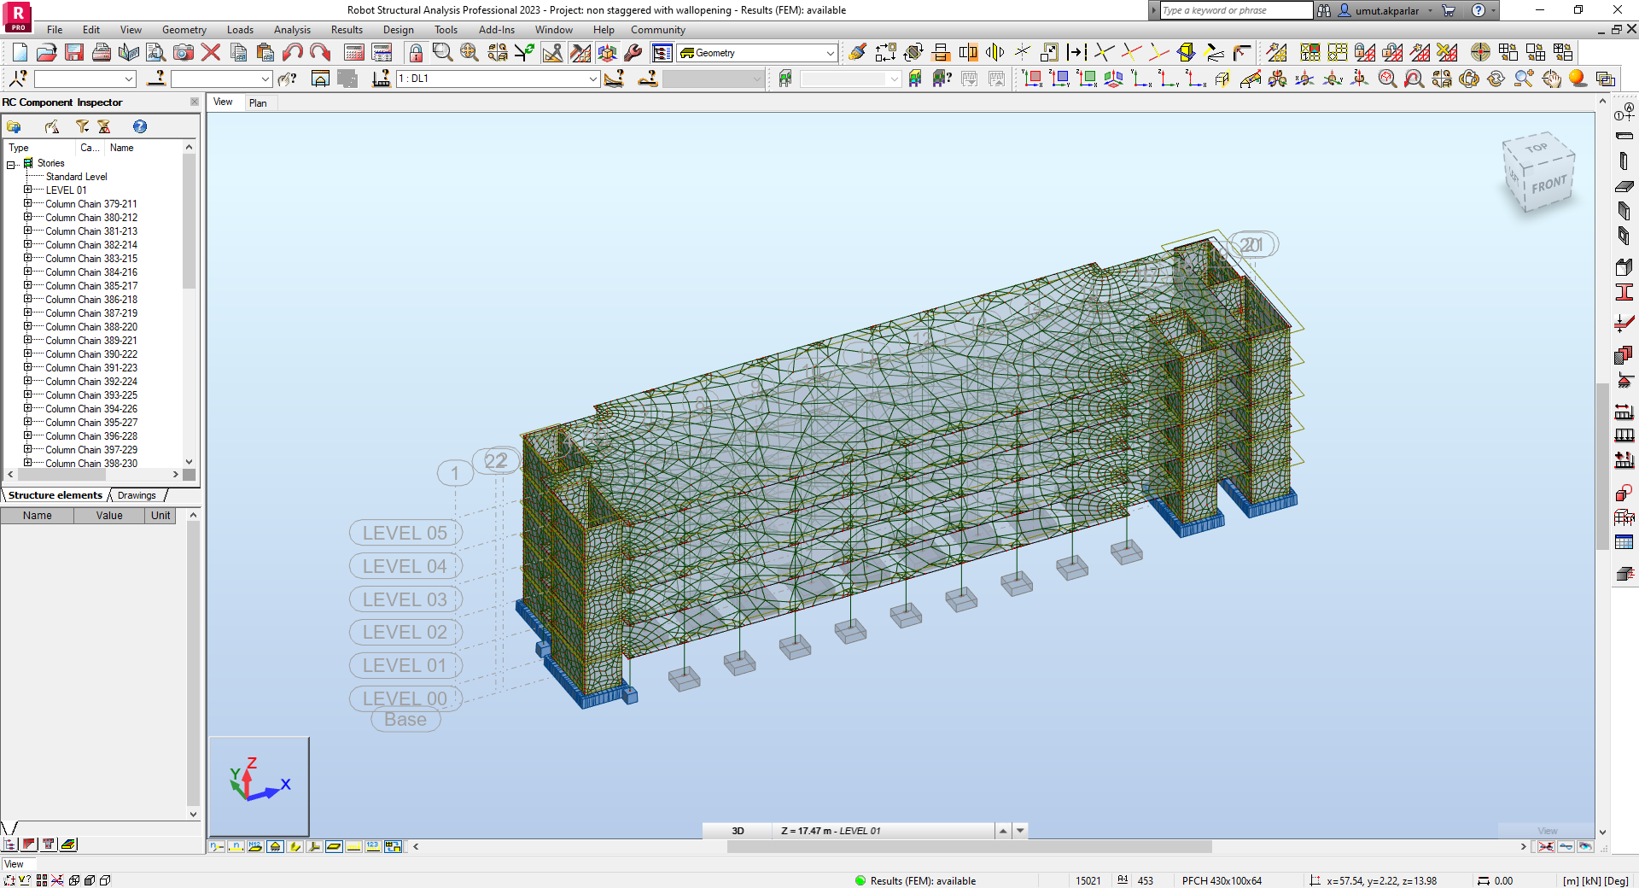1639x888 pixels.
Task: Open help via the globe icon in RC Component Inspector
Action: click(139, 126)
